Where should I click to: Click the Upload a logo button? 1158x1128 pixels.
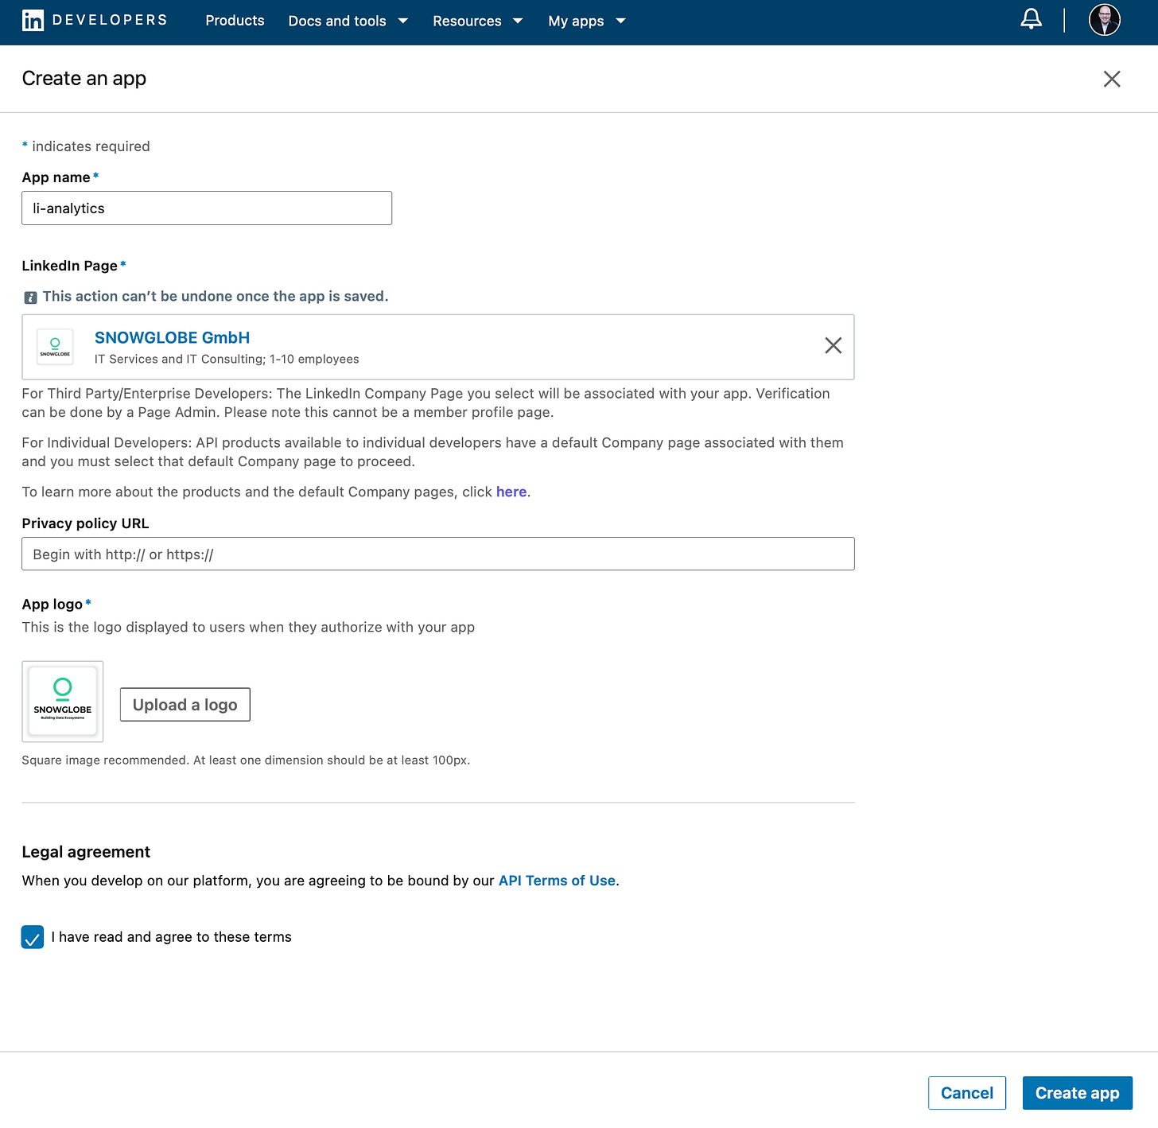click(185, 705)
